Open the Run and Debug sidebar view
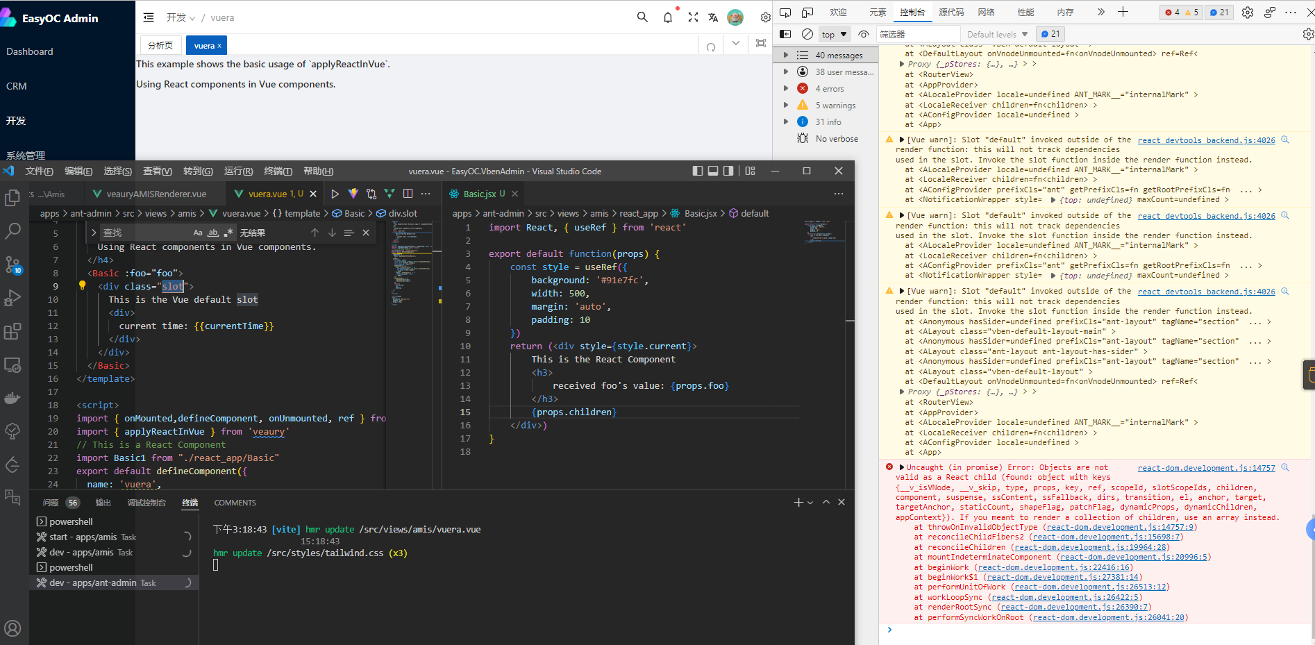The height and width of the screenshot is (645, 1315). point(13,298)
